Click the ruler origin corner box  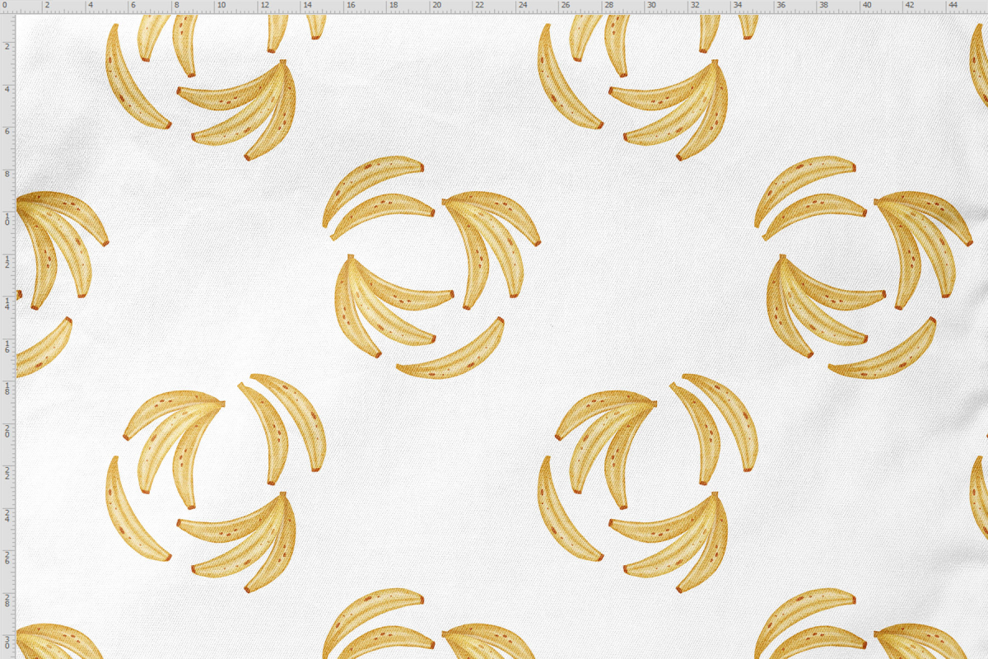click(x=7, y=7)
